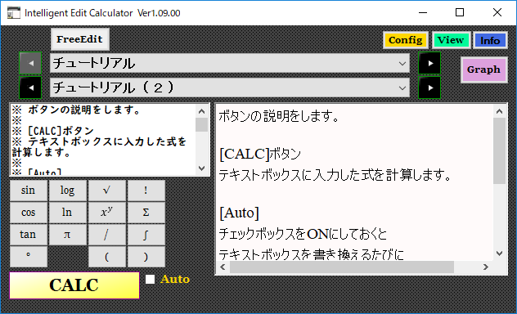Insert the division slash key
Screen dimensions: 517x314
107,235
